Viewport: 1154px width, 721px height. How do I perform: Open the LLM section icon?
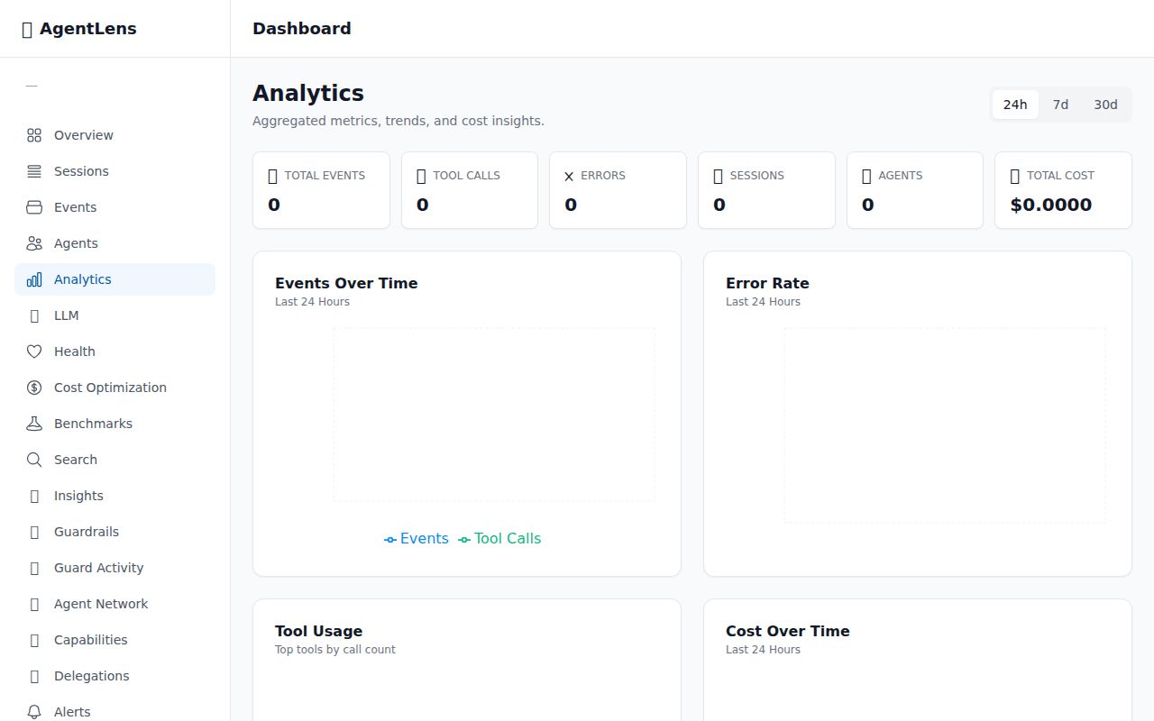point(34,315)
